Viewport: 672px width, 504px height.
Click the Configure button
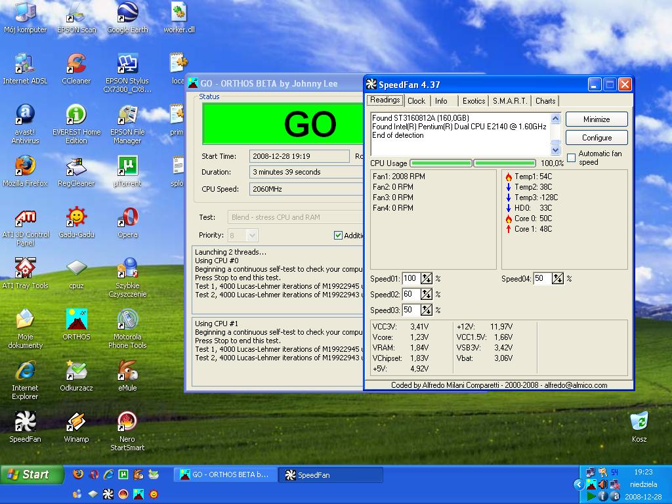(597, 138)
